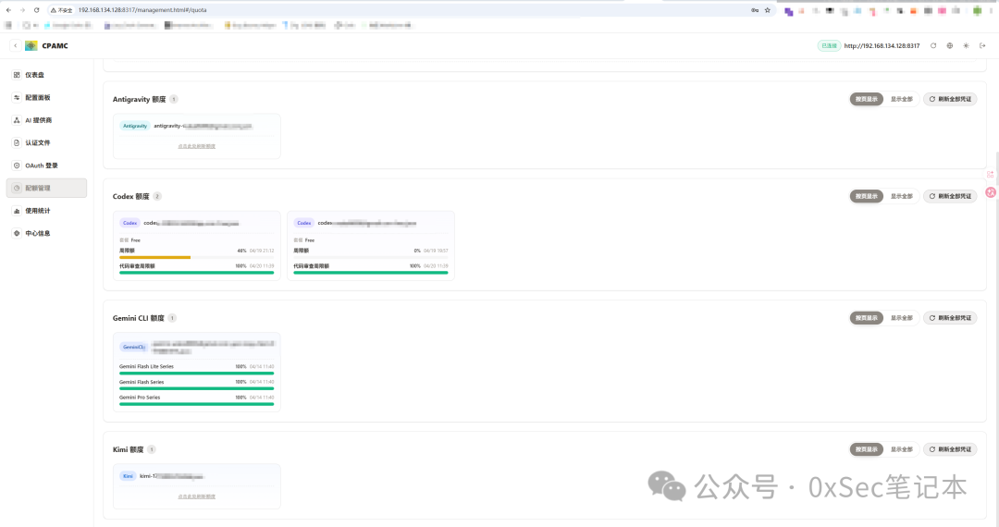This screenshot has width=999, height=527.
Task: Click 刷新全部凭证 in Codex 额度 section
Action: coord(950,196)
